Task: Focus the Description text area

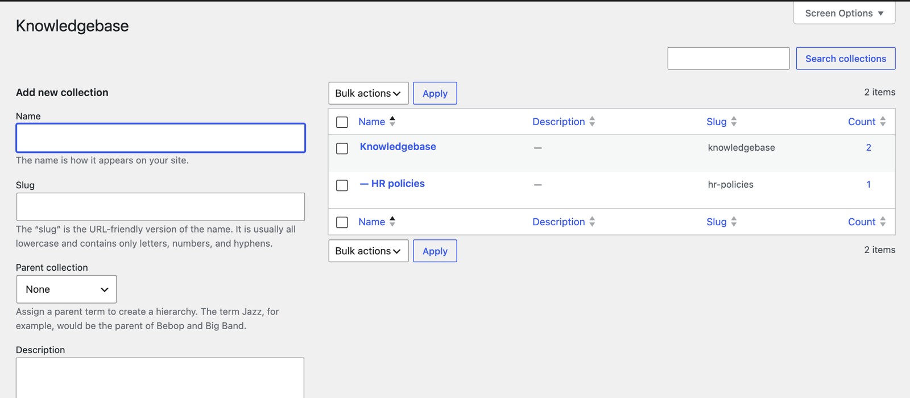Action: tap(160, 378)
